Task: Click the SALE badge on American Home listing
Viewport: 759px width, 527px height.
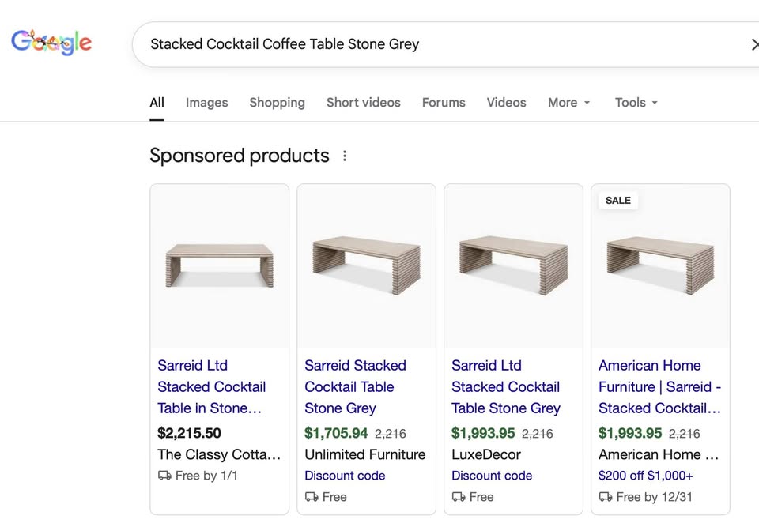Action: (x=617, y=201)
